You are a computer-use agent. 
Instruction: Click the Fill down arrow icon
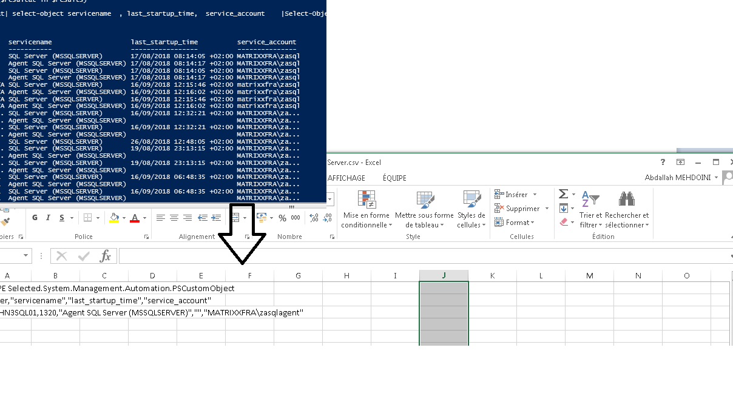click(x=564, y=209)
